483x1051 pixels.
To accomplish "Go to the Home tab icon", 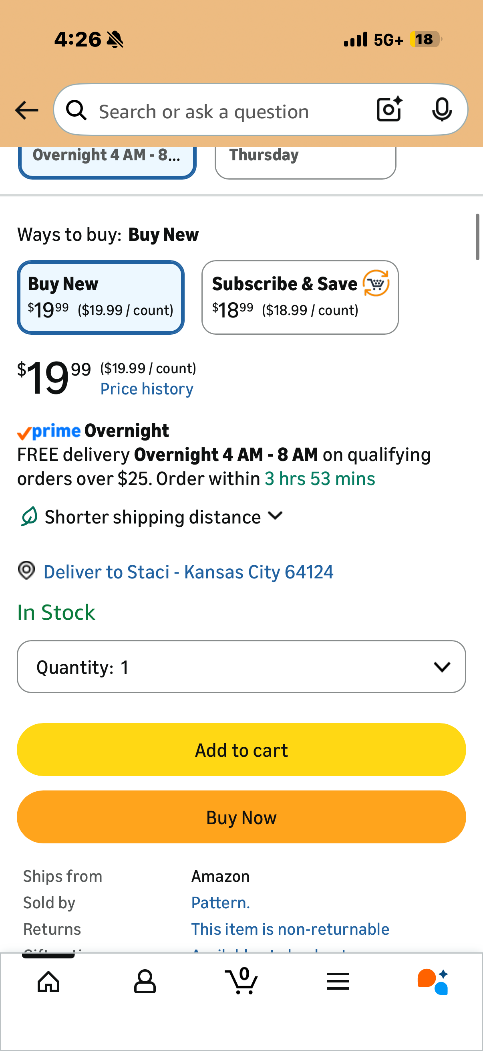I will [48, 981].
